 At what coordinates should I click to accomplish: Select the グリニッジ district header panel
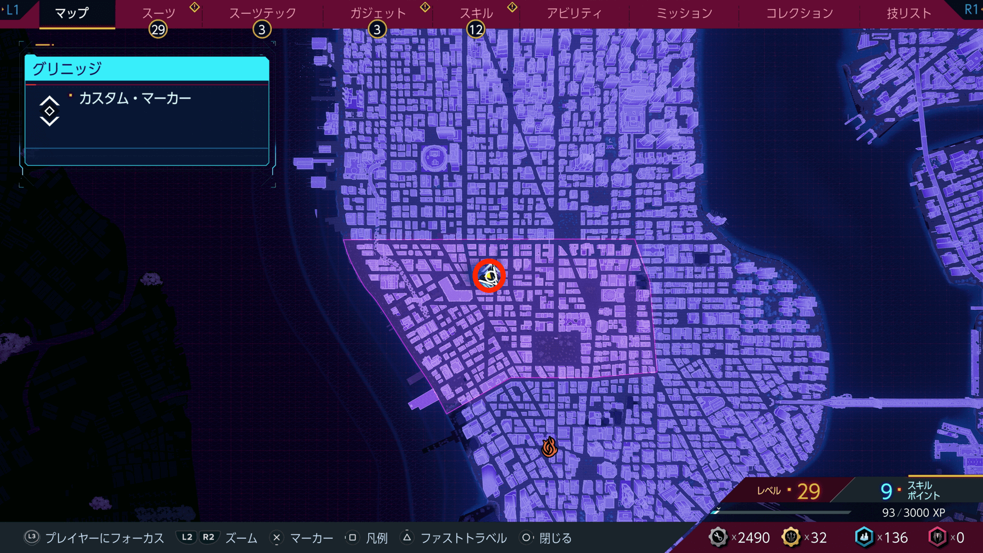pyautogui.click(x=147, y=69)
